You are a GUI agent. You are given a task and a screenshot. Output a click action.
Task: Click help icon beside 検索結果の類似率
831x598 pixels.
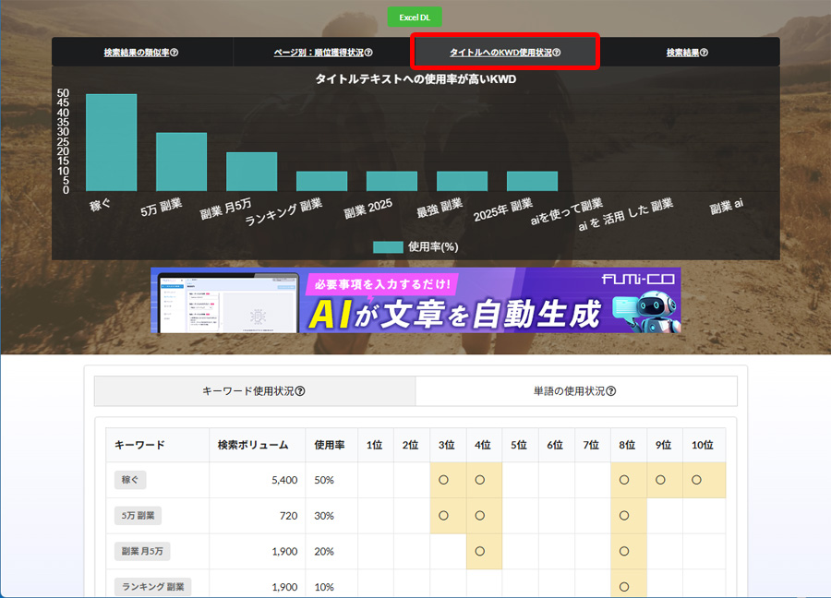[175, 53]
